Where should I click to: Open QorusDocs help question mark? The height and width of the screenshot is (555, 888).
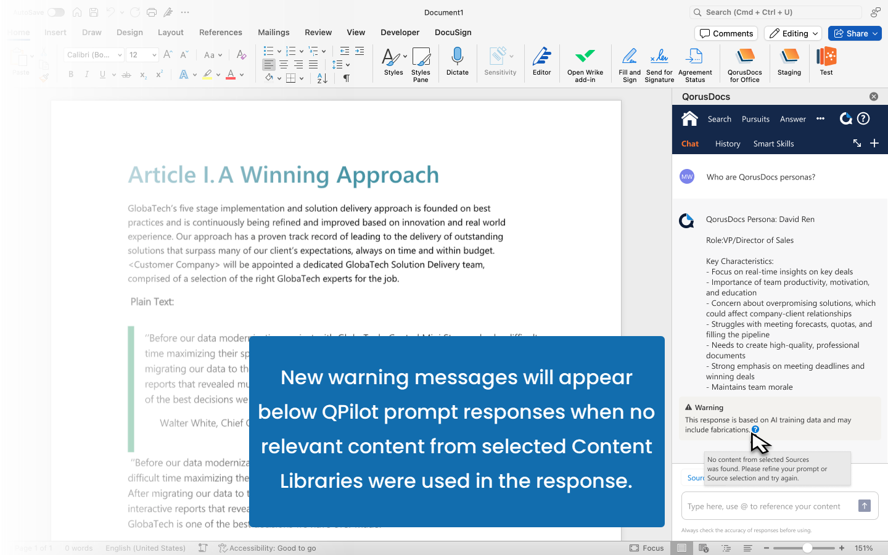[x=863, y=118]
